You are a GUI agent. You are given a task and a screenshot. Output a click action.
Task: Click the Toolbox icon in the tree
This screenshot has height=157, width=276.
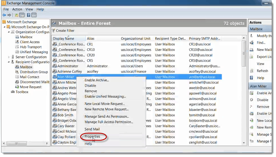[13, 92]
